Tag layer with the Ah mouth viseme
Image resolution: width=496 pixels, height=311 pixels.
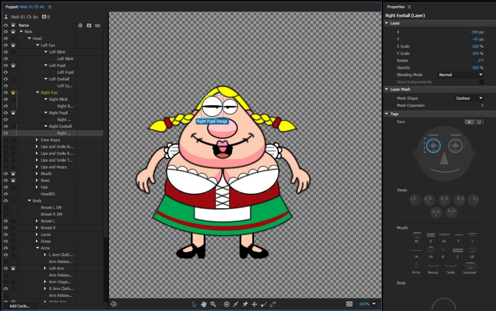[x=417, y=237]
